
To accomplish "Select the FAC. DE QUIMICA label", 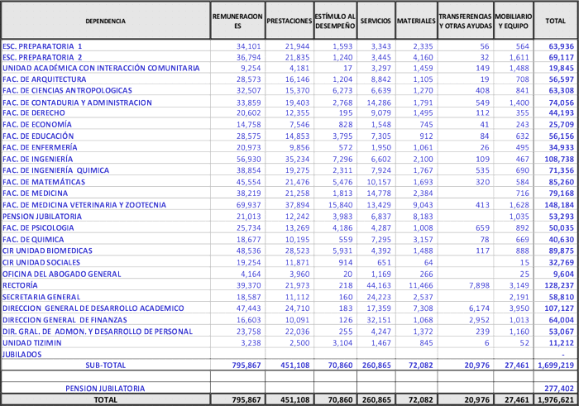I will pyautogui.click(x=33, y=240).
